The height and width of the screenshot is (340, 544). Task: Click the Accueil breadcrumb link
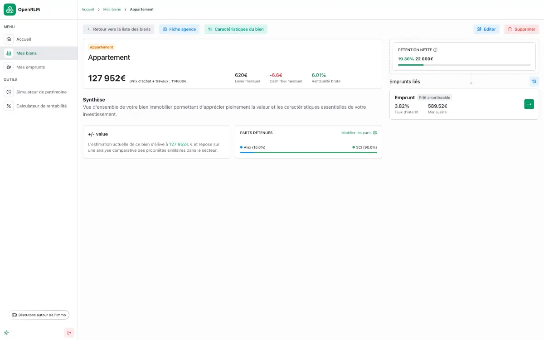88,10
